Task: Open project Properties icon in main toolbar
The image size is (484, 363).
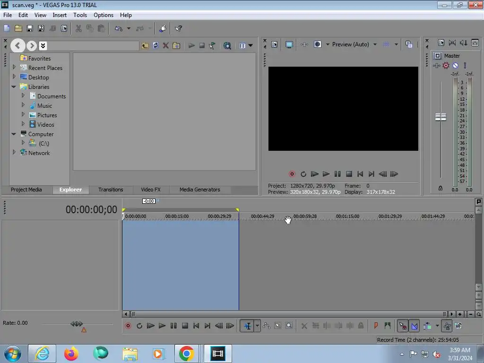Action: pyautogui.click(x=64, y=28)
